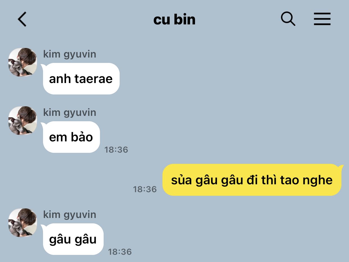Open the hamburger menu icon
Viewport: 349px width, 262px height.
(x=322, y=19)
